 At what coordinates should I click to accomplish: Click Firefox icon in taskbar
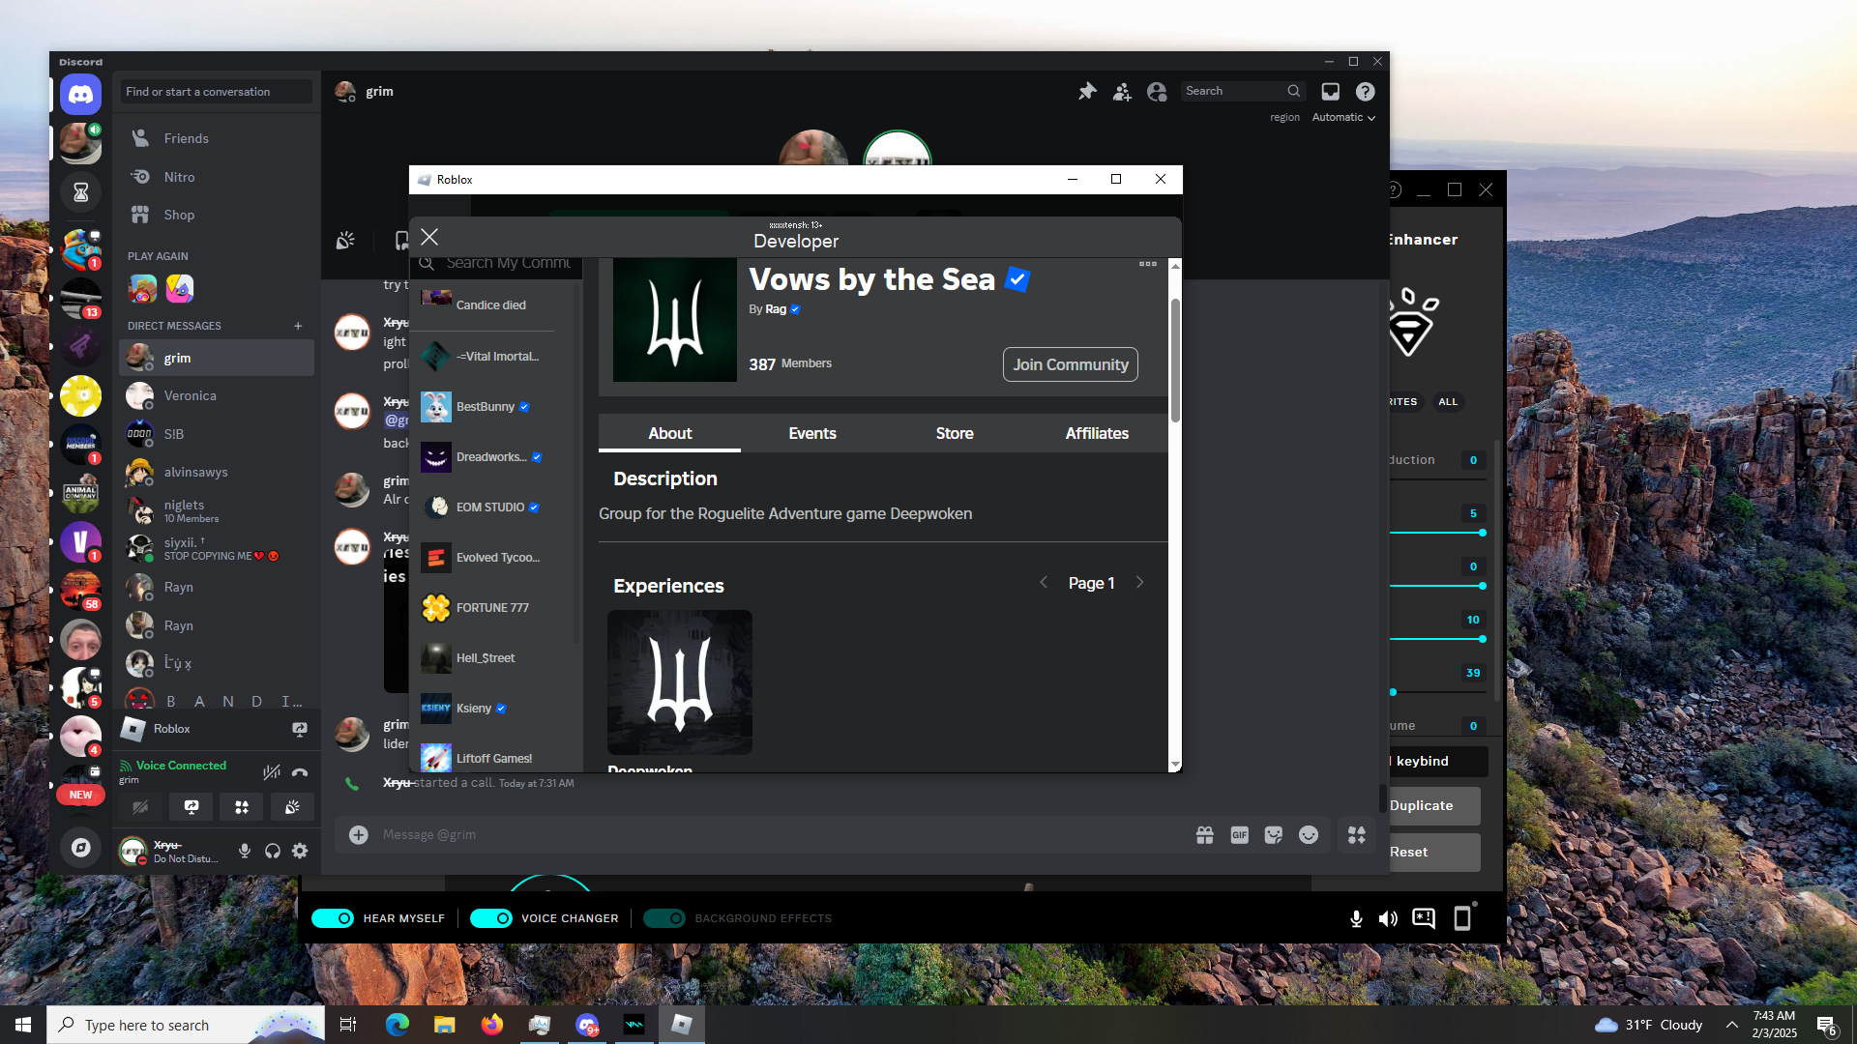click(x=491, y=1025)
